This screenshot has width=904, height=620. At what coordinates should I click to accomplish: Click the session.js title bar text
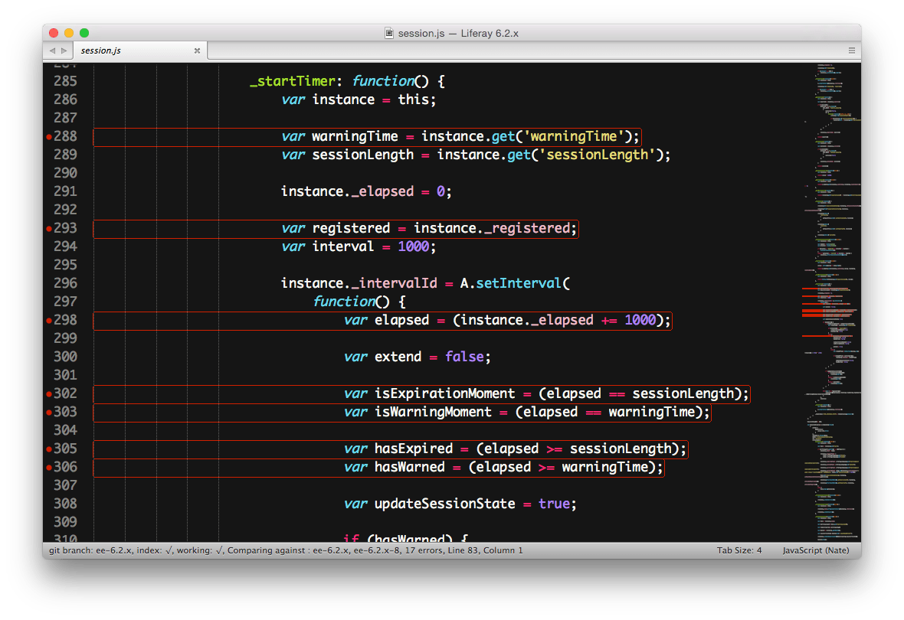point(452,33)
